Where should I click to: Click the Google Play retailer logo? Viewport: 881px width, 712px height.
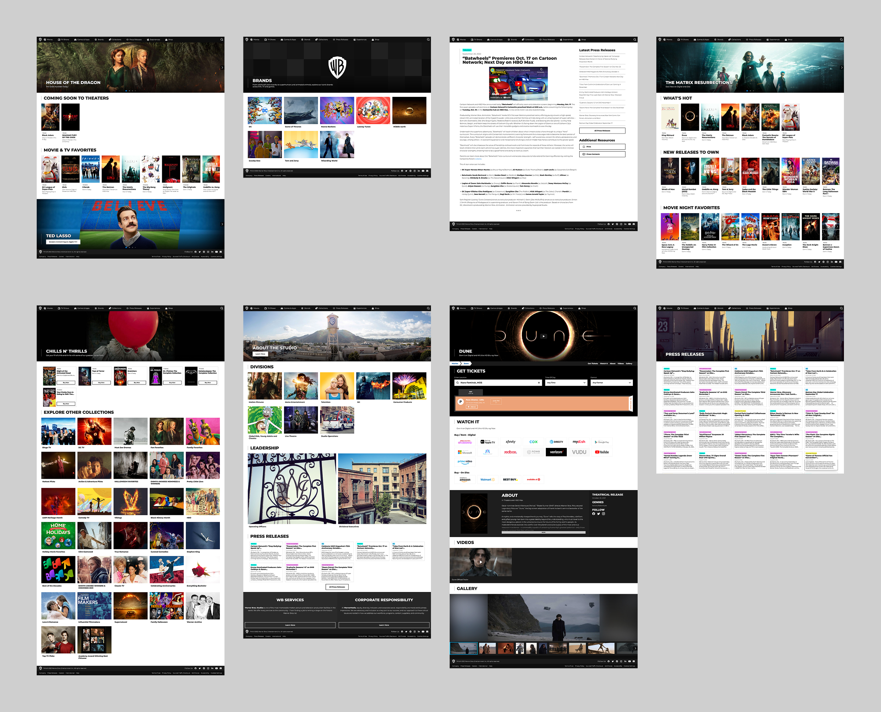point(602,442)
